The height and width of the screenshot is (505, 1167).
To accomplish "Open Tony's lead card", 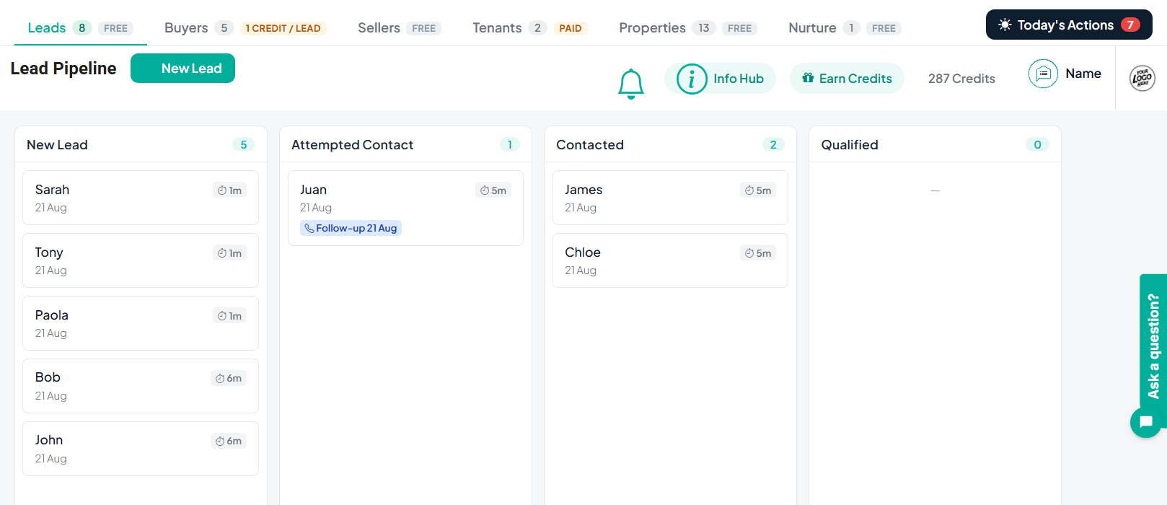I will (141, 260).
